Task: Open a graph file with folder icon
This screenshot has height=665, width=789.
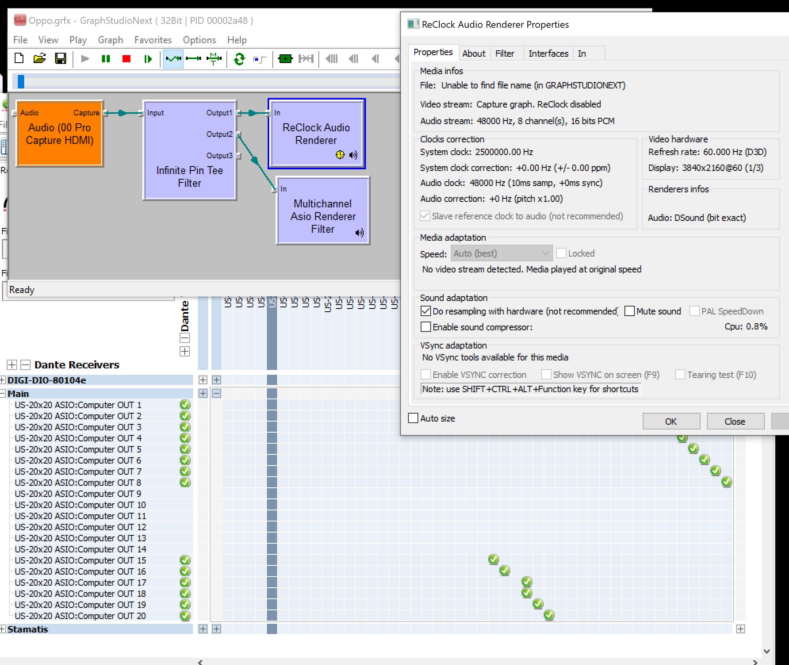Action: tap(40, 59)
